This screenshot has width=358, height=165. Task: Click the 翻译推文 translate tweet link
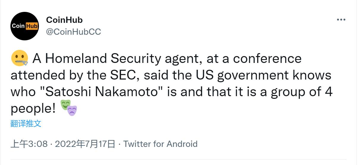(x=26, y=124)
